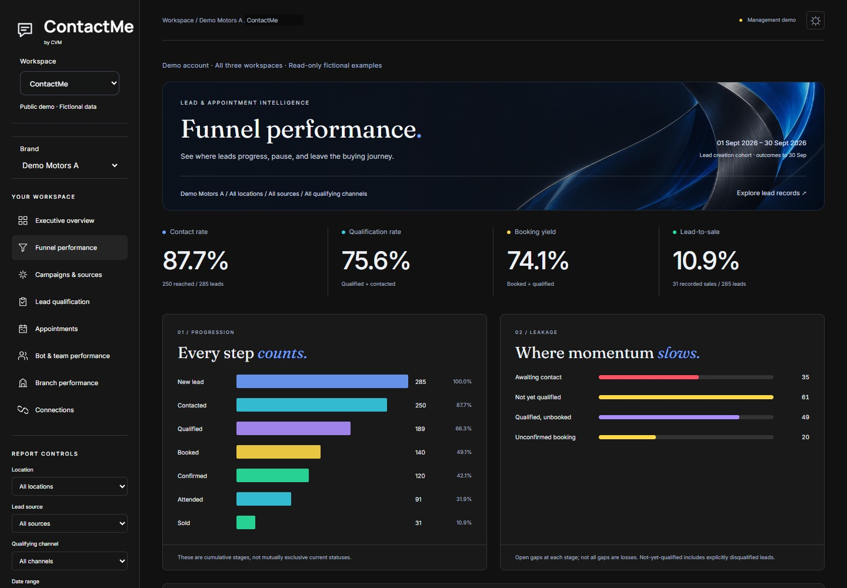
Task: Click the 75.6% qualification rate value
Action: click(376, 260)
